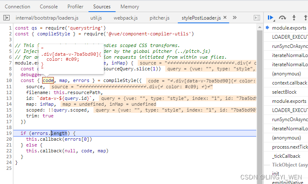Switch to util.js file tab

click(x=96, y=18)
